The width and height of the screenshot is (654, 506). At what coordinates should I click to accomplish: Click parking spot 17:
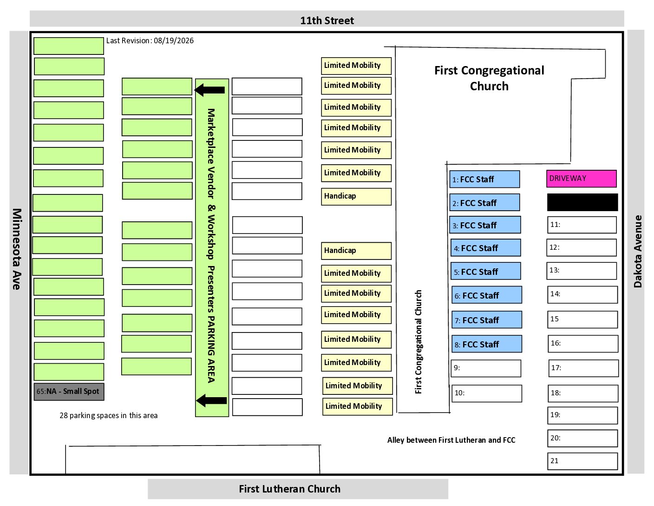[584, 368]
